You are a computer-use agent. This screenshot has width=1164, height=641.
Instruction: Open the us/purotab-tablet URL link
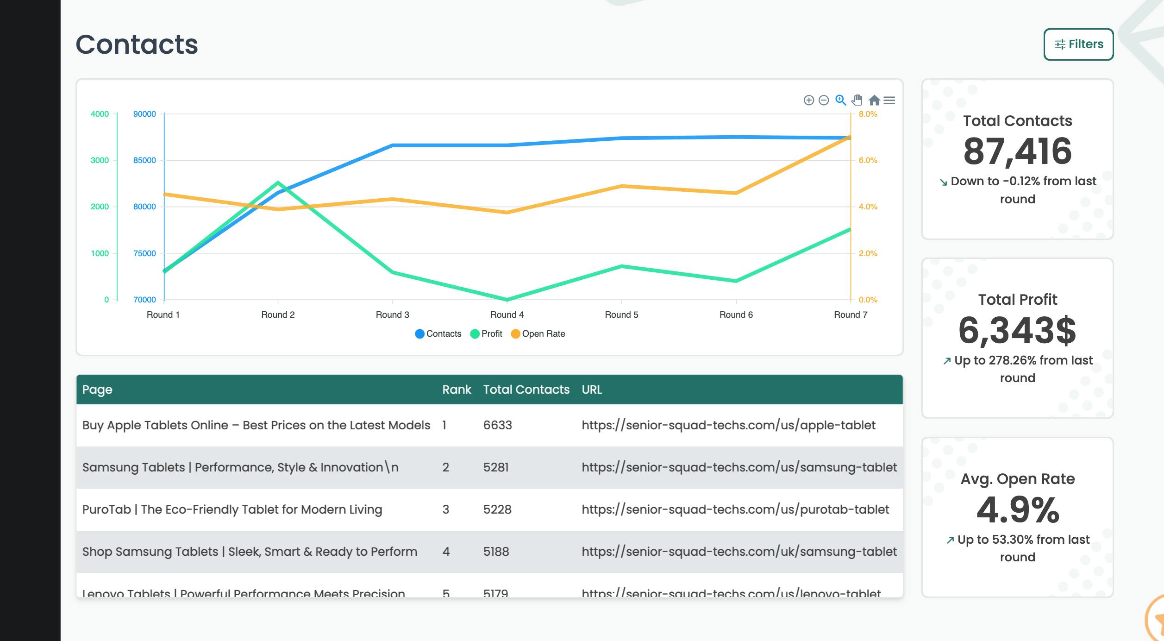[x=735, y=509]
